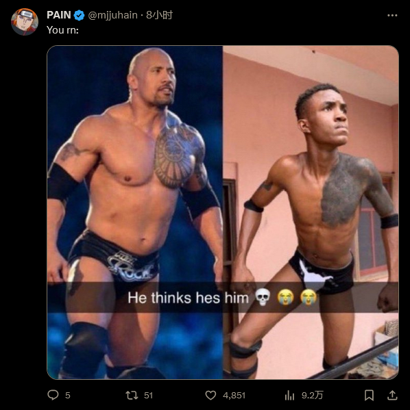Click the like count 4,851

click(x=234, y=396)
